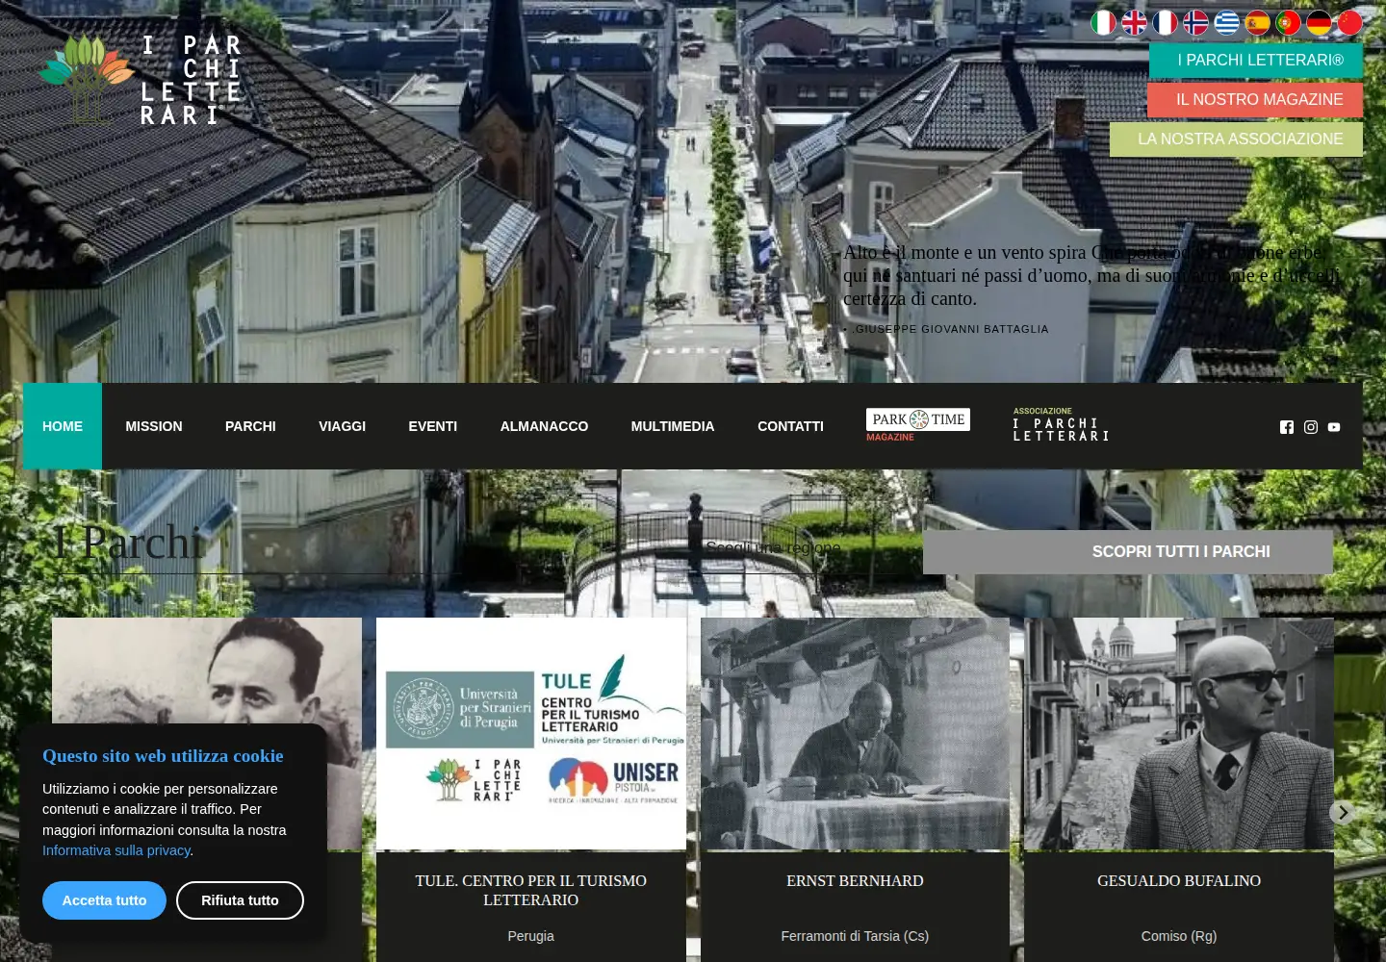Viewport: 1386px width, 962px height.
Task: Open the CONTATTI menu item
Action: pos(790,426)
